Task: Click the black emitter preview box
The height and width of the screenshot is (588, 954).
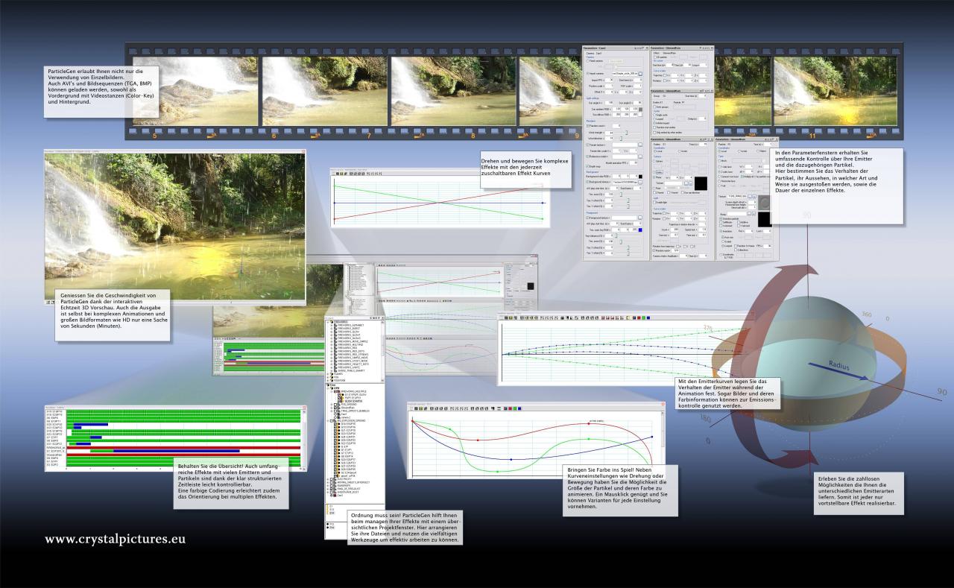Action: 701,183
